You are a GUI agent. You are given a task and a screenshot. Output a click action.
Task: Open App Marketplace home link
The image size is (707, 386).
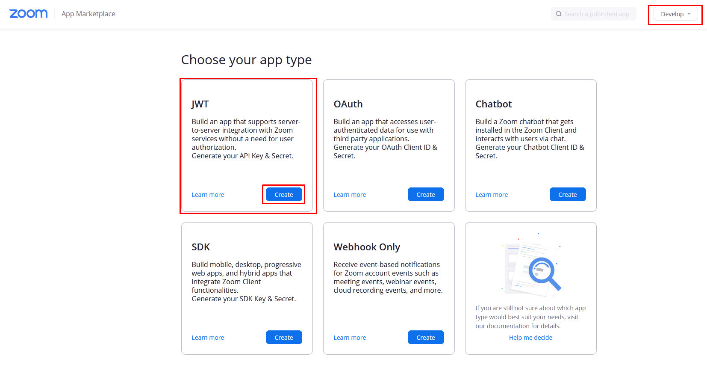point(88,14)
